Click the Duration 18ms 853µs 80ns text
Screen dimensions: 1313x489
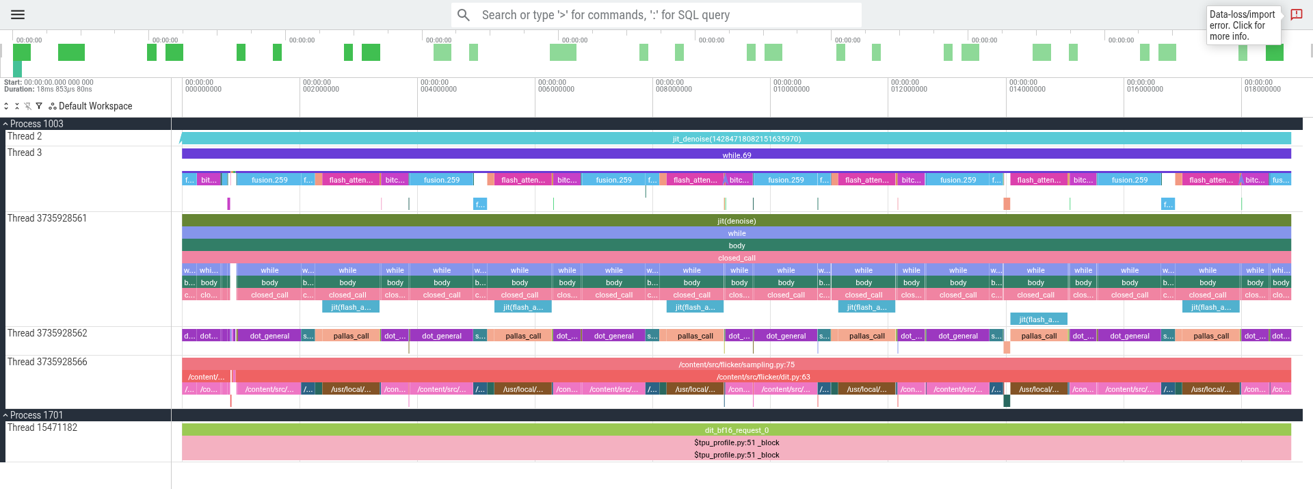coord(48,89)
